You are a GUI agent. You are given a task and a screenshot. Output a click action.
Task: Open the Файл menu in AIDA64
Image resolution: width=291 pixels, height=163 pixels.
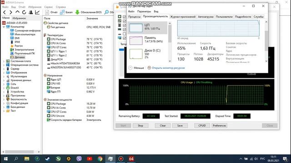tap(5, 7)
